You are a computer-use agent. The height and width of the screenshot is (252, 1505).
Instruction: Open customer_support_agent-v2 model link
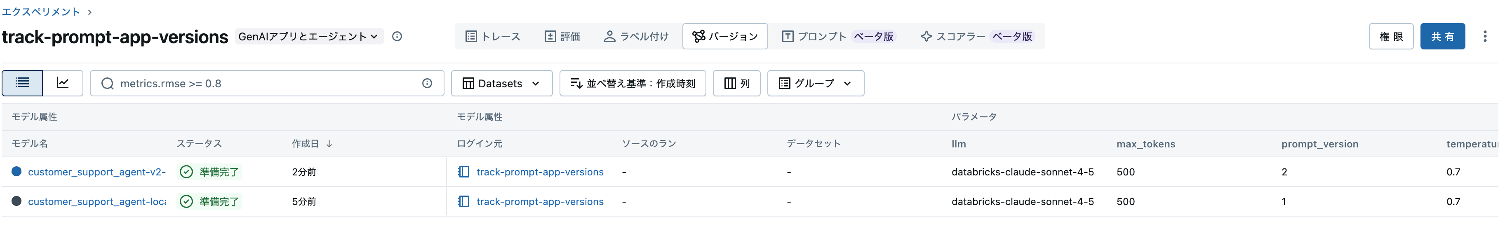pyautogui.click(x=97, y=171)
